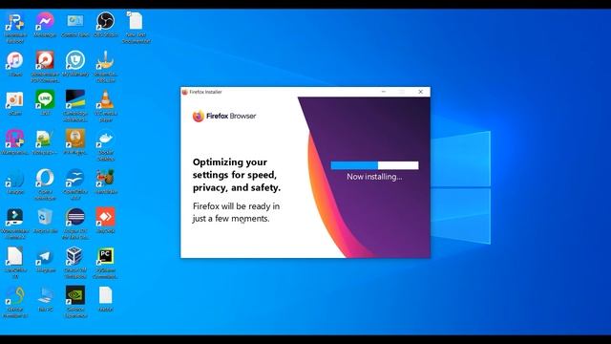
Task: Open the Telegram desktop shortcut
Action: (x=45, y=261)
